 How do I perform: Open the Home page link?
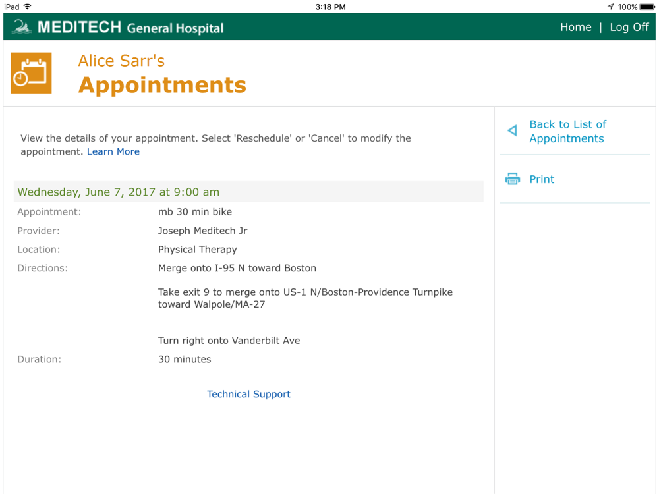(576, 27)
